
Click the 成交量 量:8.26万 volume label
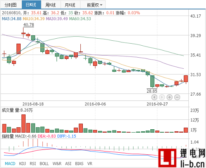click(x=17, y=110)
